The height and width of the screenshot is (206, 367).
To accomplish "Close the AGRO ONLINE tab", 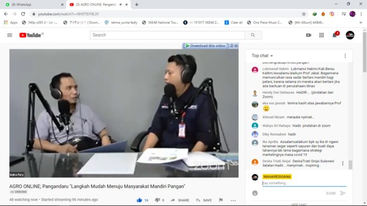I will tap(127, 4).
